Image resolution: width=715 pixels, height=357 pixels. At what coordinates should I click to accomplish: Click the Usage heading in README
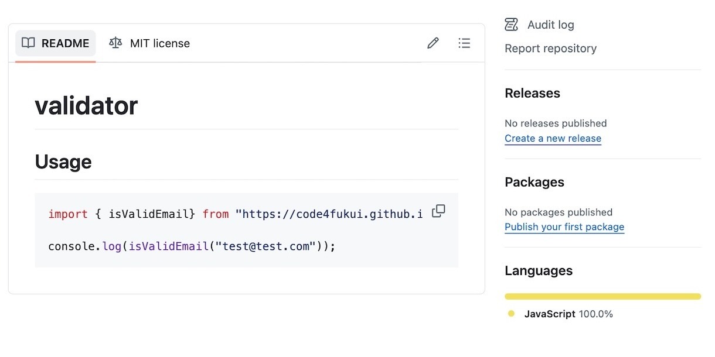[63, 162]
